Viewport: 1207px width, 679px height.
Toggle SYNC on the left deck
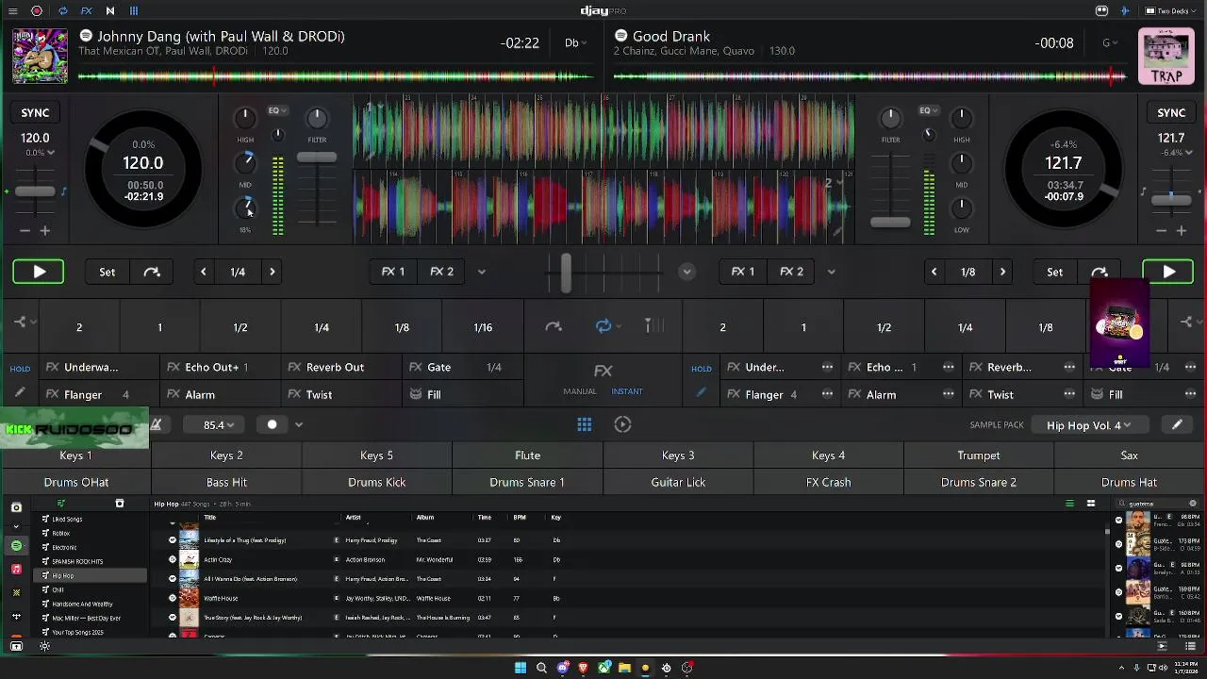pyautogui.click(x=35, y=113)
